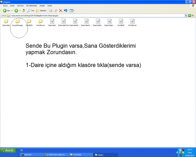Select the Essentials folder
196x157 pixels.
tap(6, 23)
